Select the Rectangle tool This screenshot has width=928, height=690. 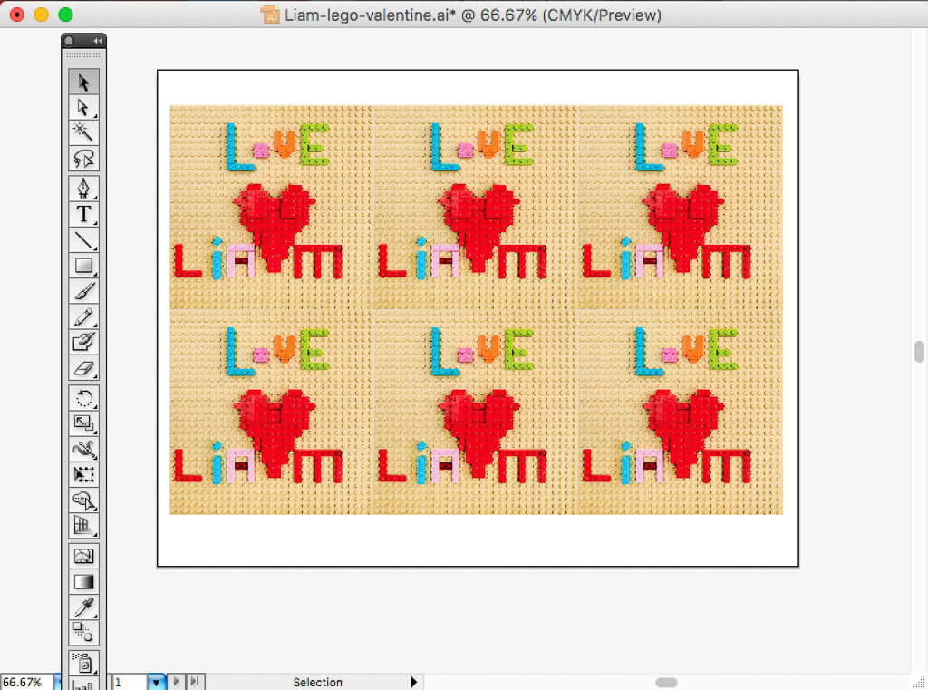click(83, 266)
